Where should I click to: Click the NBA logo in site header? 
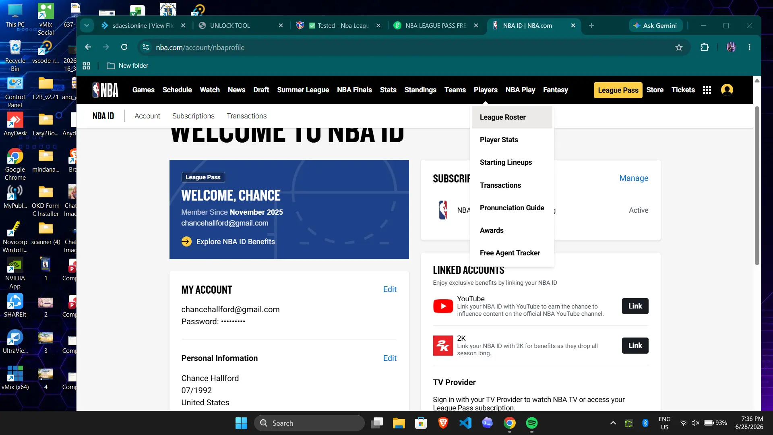pyautogui.click(x=105, y=90)
